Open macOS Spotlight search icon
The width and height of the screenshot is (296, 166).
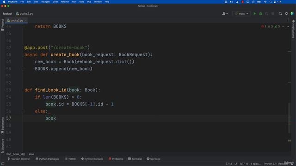pos(270,2)
